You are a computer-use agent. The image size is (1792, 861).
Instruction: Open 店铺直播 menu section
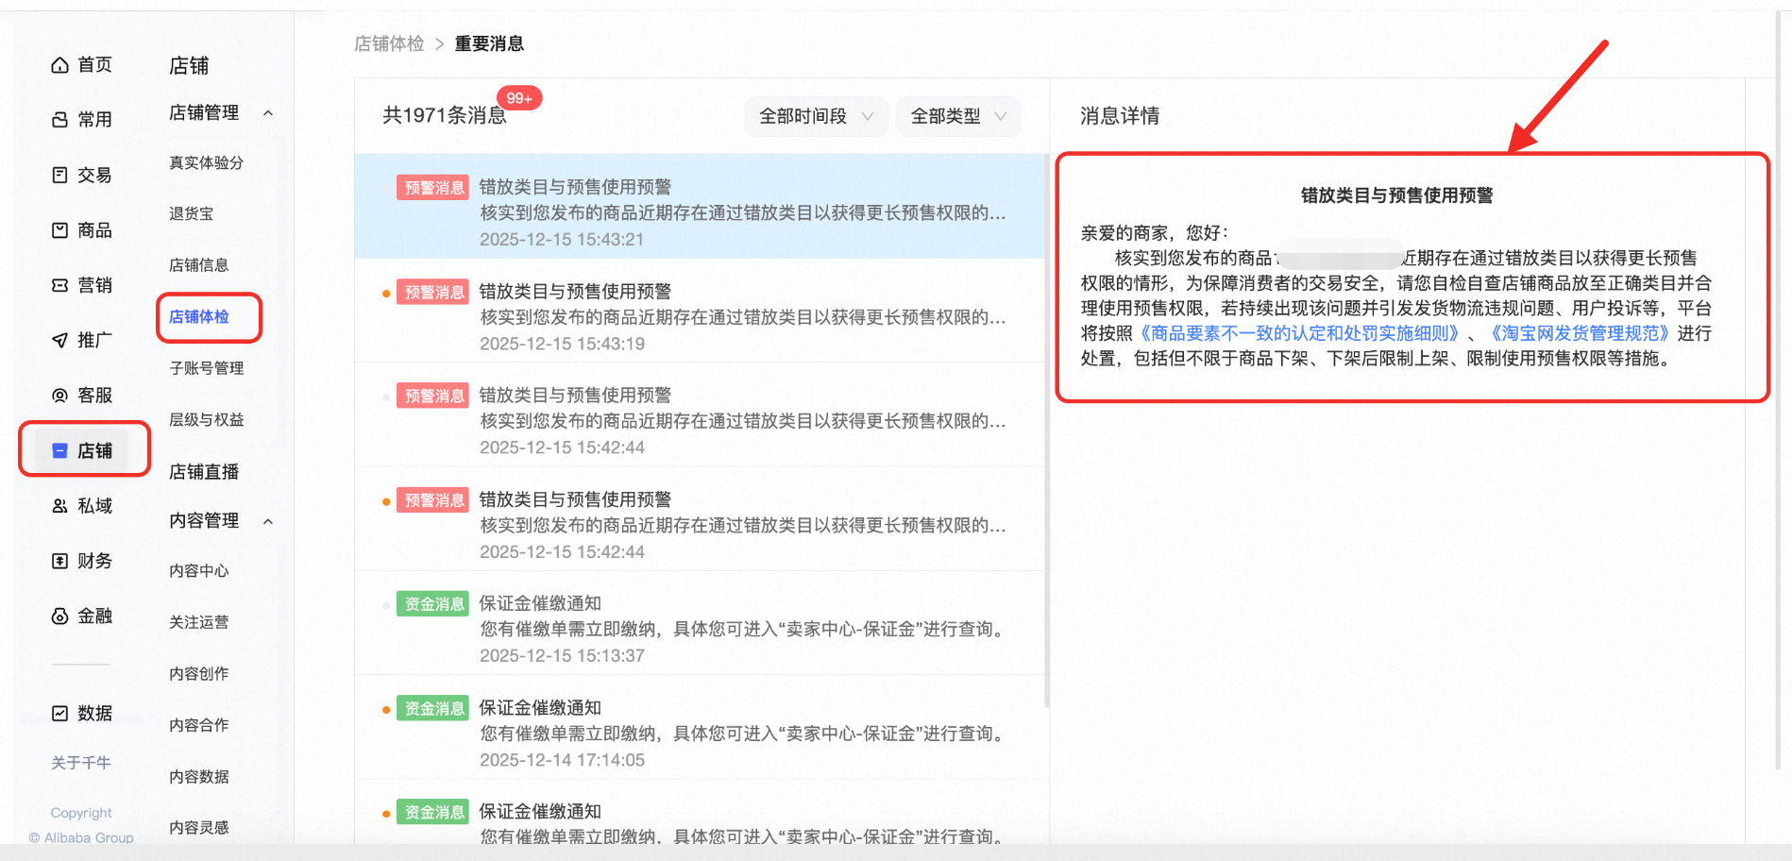pos(204,471)
